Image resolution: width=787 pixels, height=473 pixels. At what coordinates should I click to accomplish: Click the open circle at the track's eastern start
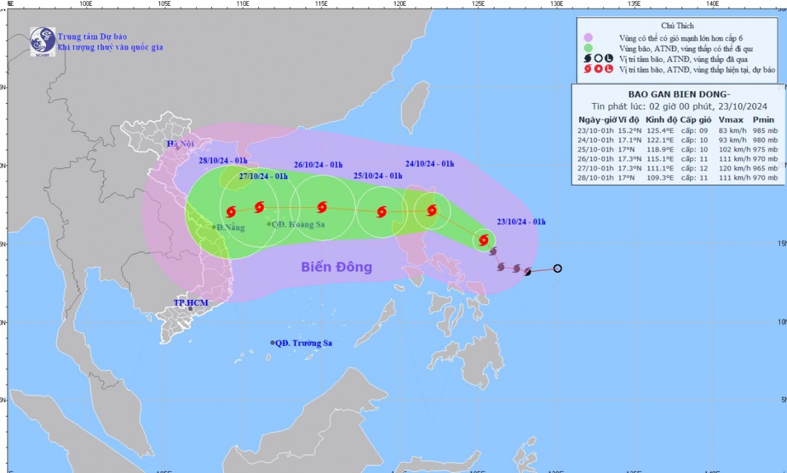[557, 268]
